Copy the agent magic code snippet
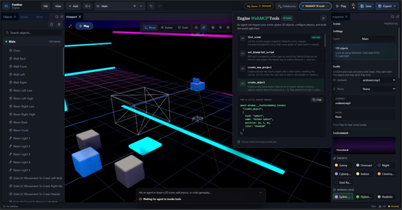This screenshot has height=210, width=402. (x=317, y=100)
